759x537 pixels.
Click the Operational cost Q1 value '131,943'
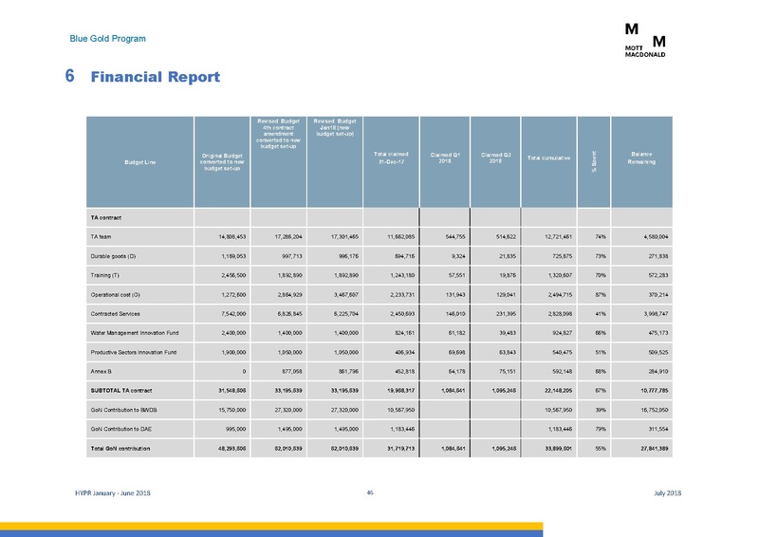coord(455,294)
